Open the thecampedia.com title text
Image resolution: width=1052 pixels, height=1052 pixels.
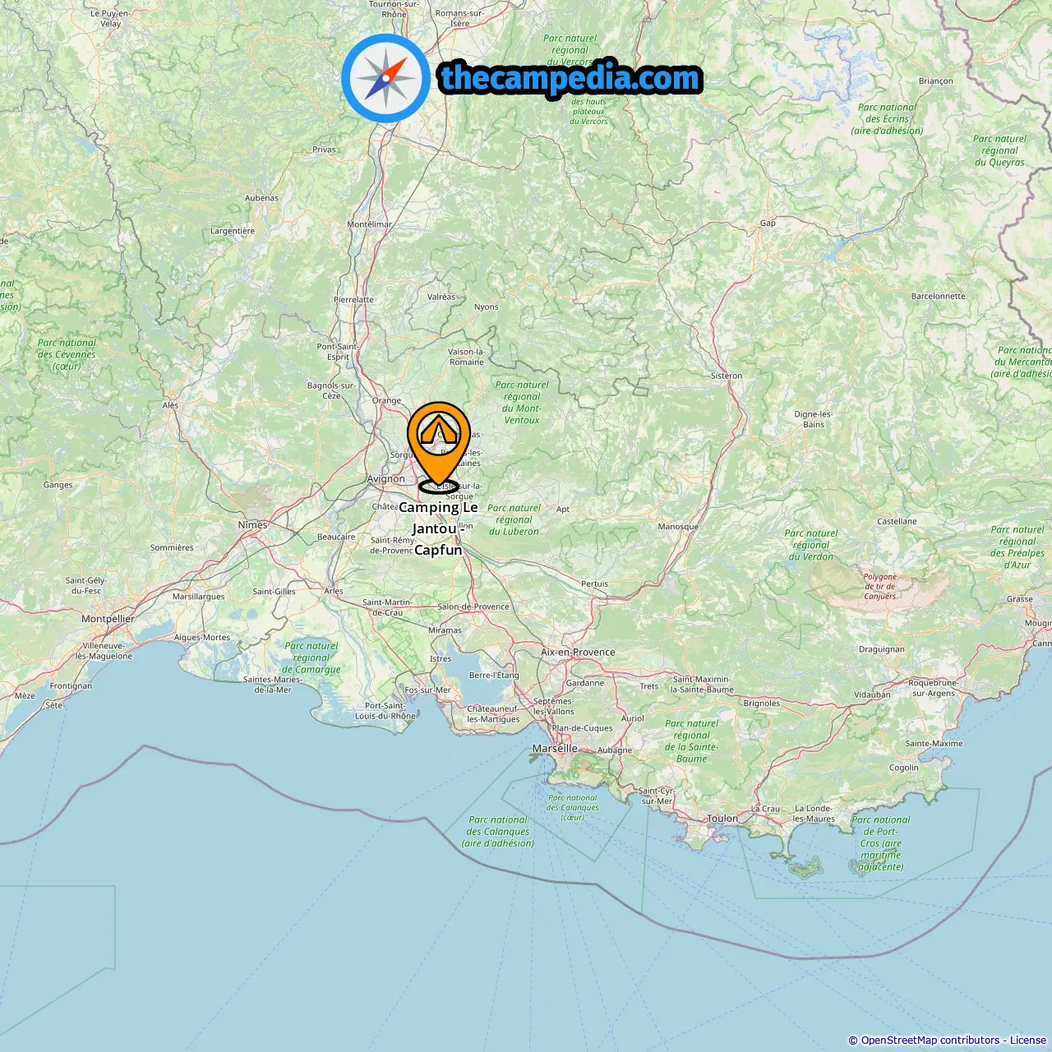tap(570, 78)
